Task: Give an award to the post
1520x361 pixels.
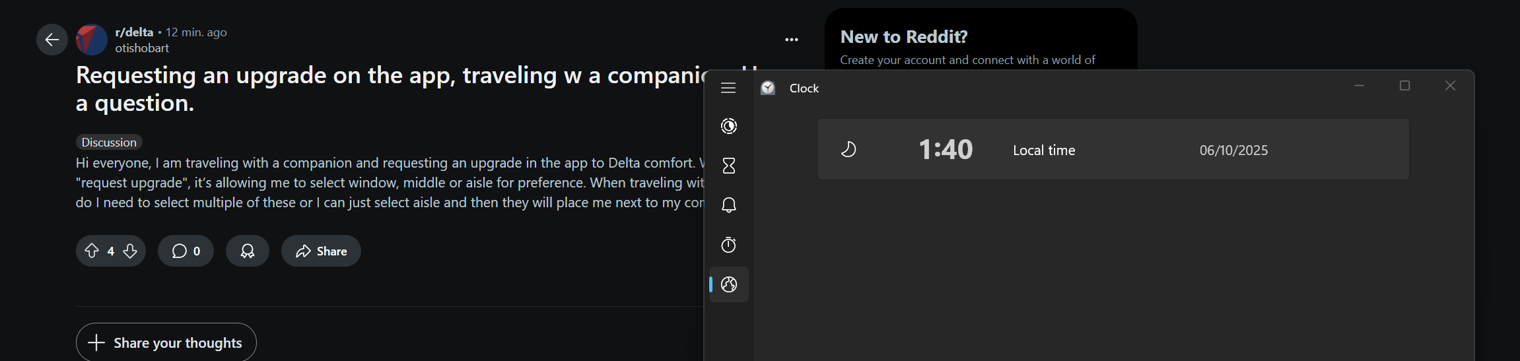Action: 248,251
